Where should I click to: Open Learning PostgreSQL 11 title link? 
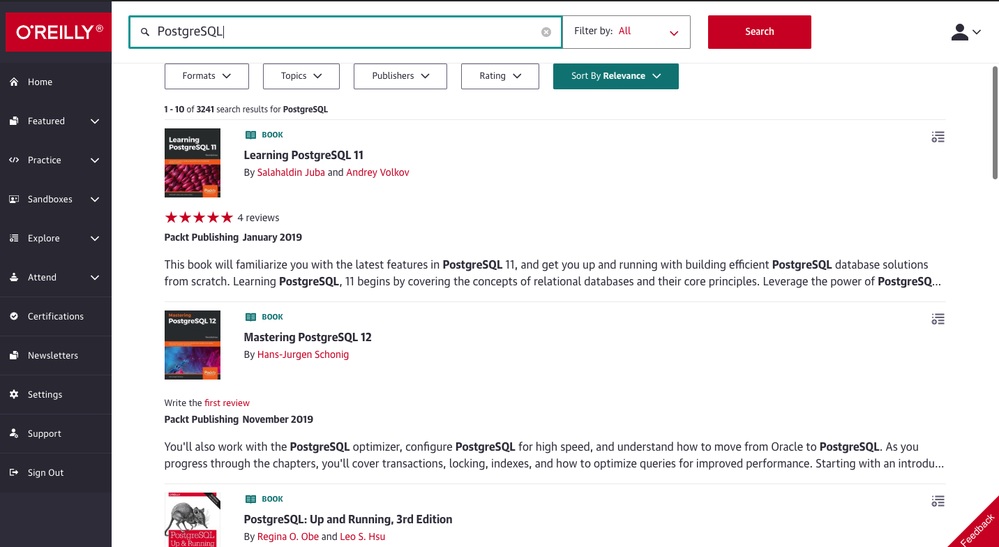coord(303,155)
